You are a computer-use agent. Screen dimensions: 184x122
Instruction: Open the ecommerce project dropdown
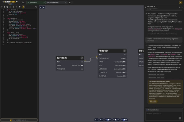pyautogui.click(x=36, y=2)
